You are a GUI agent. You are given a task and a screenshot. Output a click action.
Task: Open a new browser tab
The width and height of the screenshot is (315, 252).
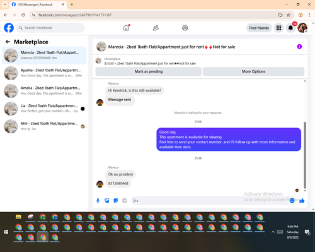click(72, 4)
